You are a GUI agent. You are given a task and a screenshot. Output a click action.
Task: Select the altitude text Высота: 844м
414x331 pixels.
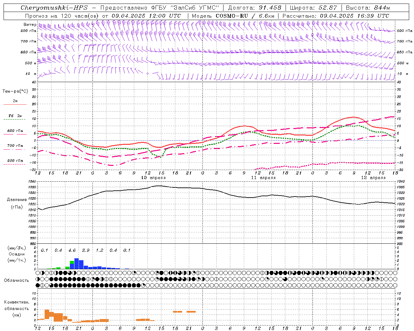pyautogui.click(x=368, y=8)
